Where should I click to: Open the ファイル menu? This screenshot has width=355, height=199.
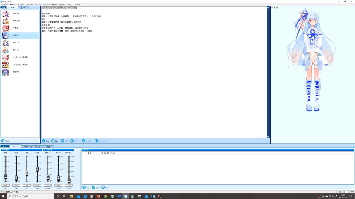point(4,4)
